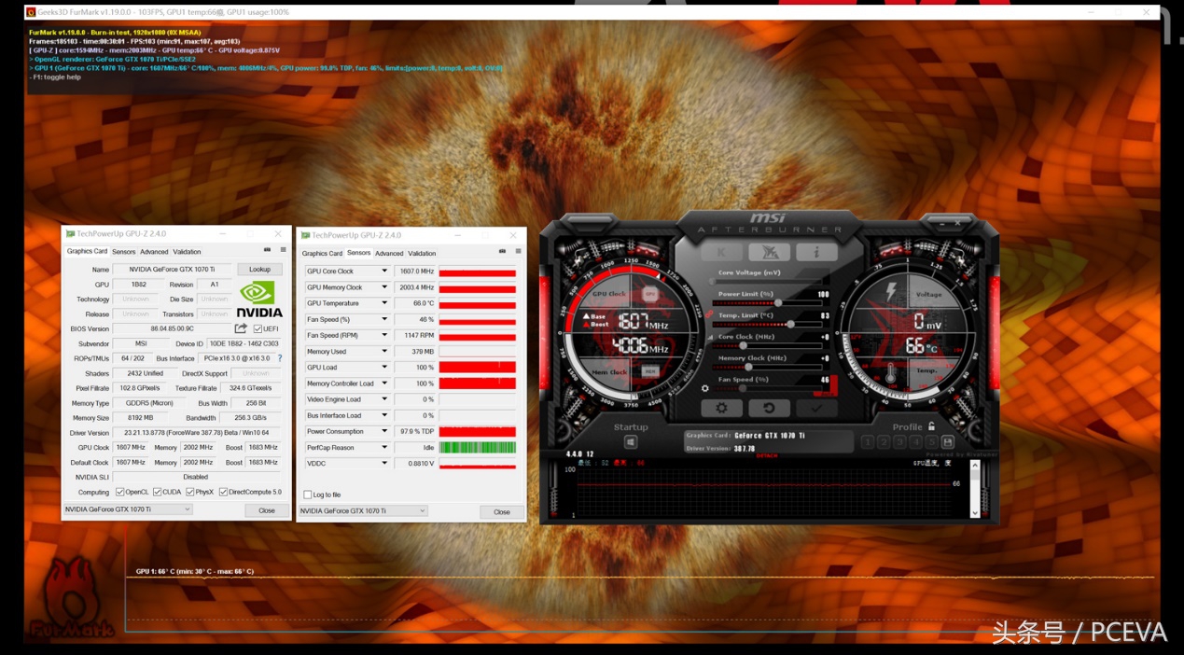Open Afterburner info panel via i icon
The height and width of the screenshot is (655, 1184).
tap(816, 252)
